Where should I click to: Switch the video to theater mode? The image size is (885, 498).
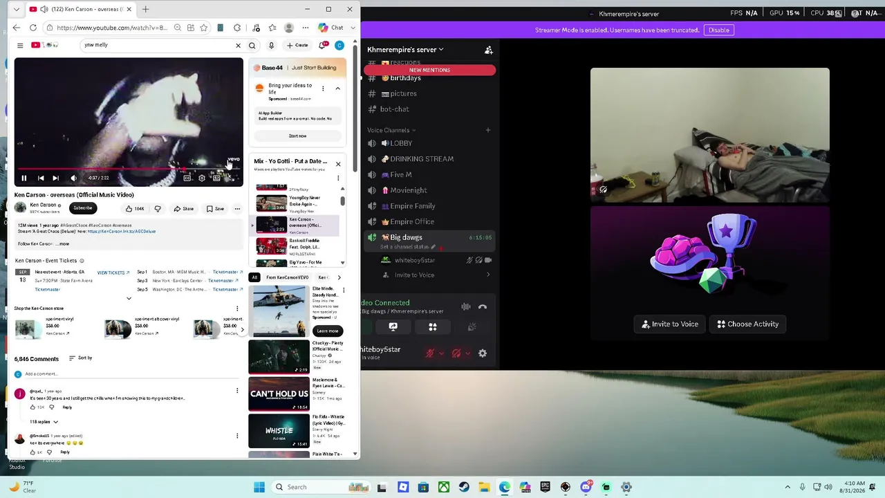point(216,178)
